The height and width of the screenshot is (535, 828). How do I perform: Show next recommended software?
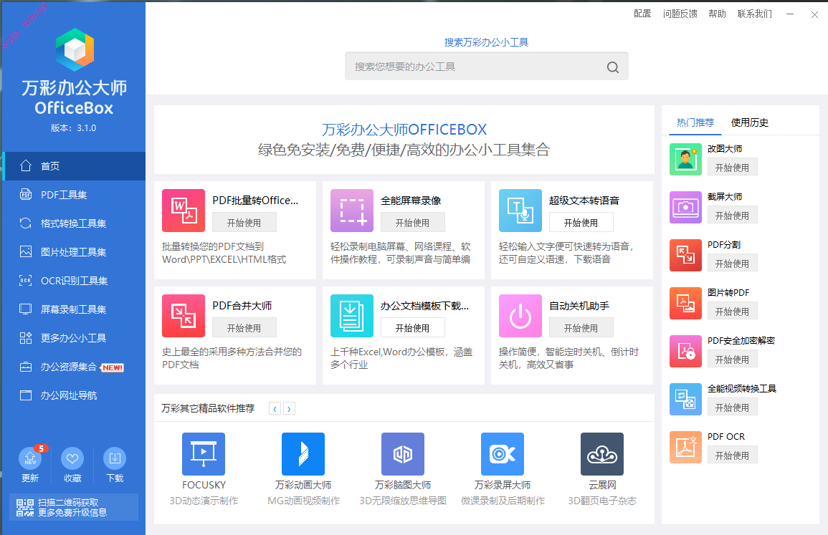tap(289, 408)
